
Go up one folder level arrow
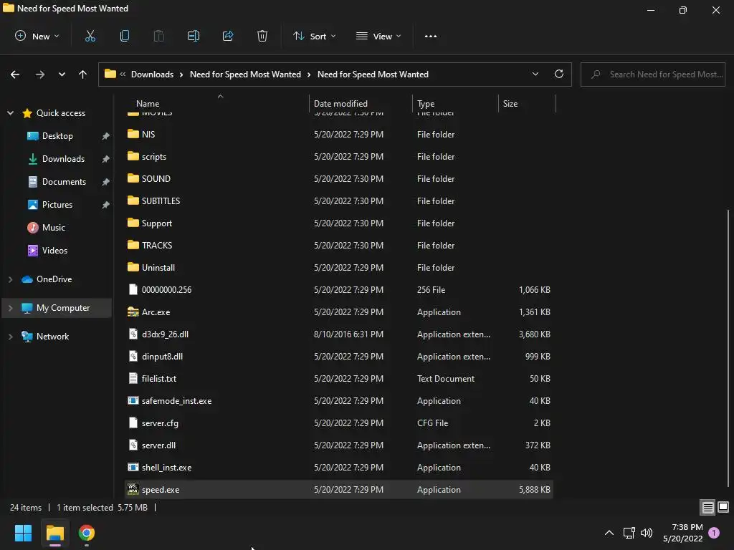click(83, 74)
